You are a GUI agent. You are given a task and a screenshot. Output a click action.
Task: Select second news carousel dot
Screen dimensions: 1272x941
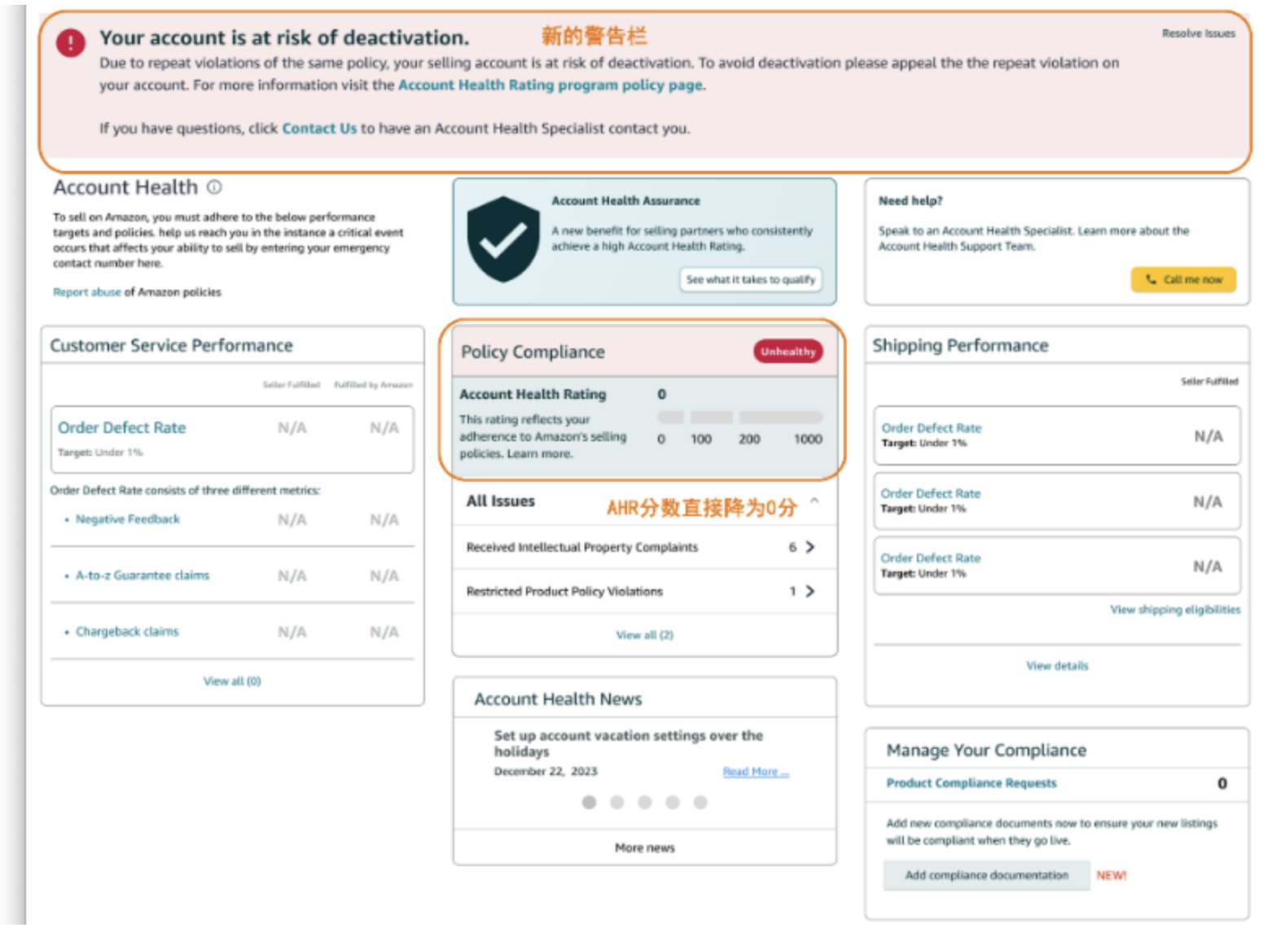tap(617, 803)
